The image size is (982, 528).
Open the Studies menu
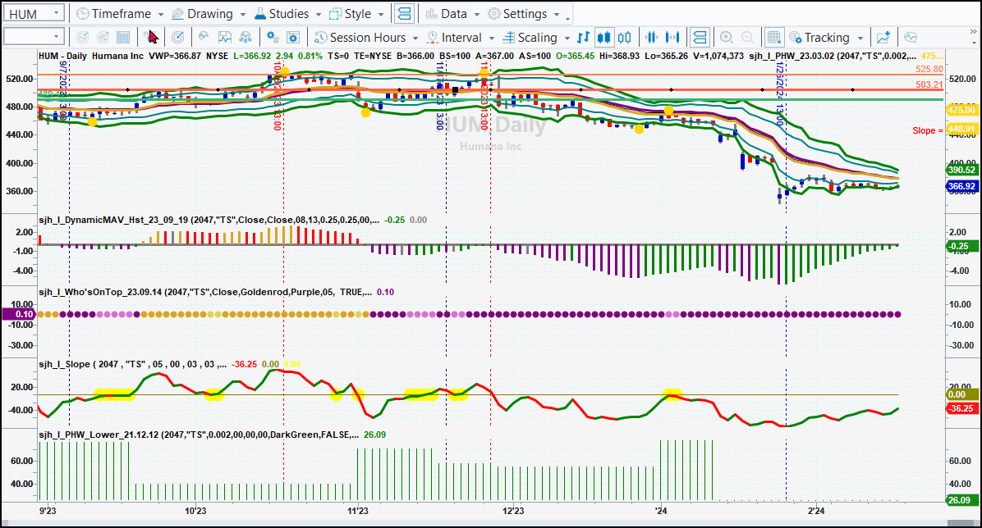point(288,14)
